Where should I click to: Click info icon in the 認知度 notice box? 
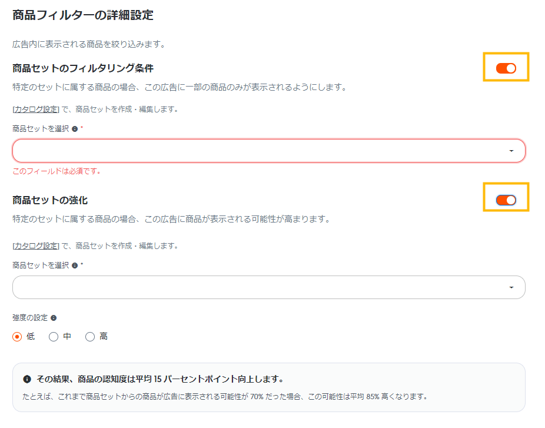tap(27, 379)
